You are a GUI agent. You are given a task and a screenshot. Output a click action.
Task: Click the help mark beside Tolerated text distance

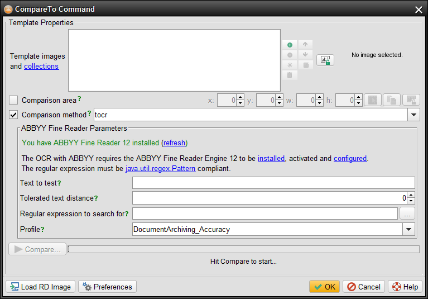coord(96,198)
